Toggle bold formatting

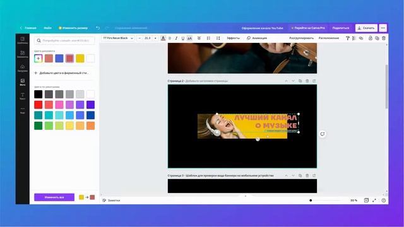(170, 38)
